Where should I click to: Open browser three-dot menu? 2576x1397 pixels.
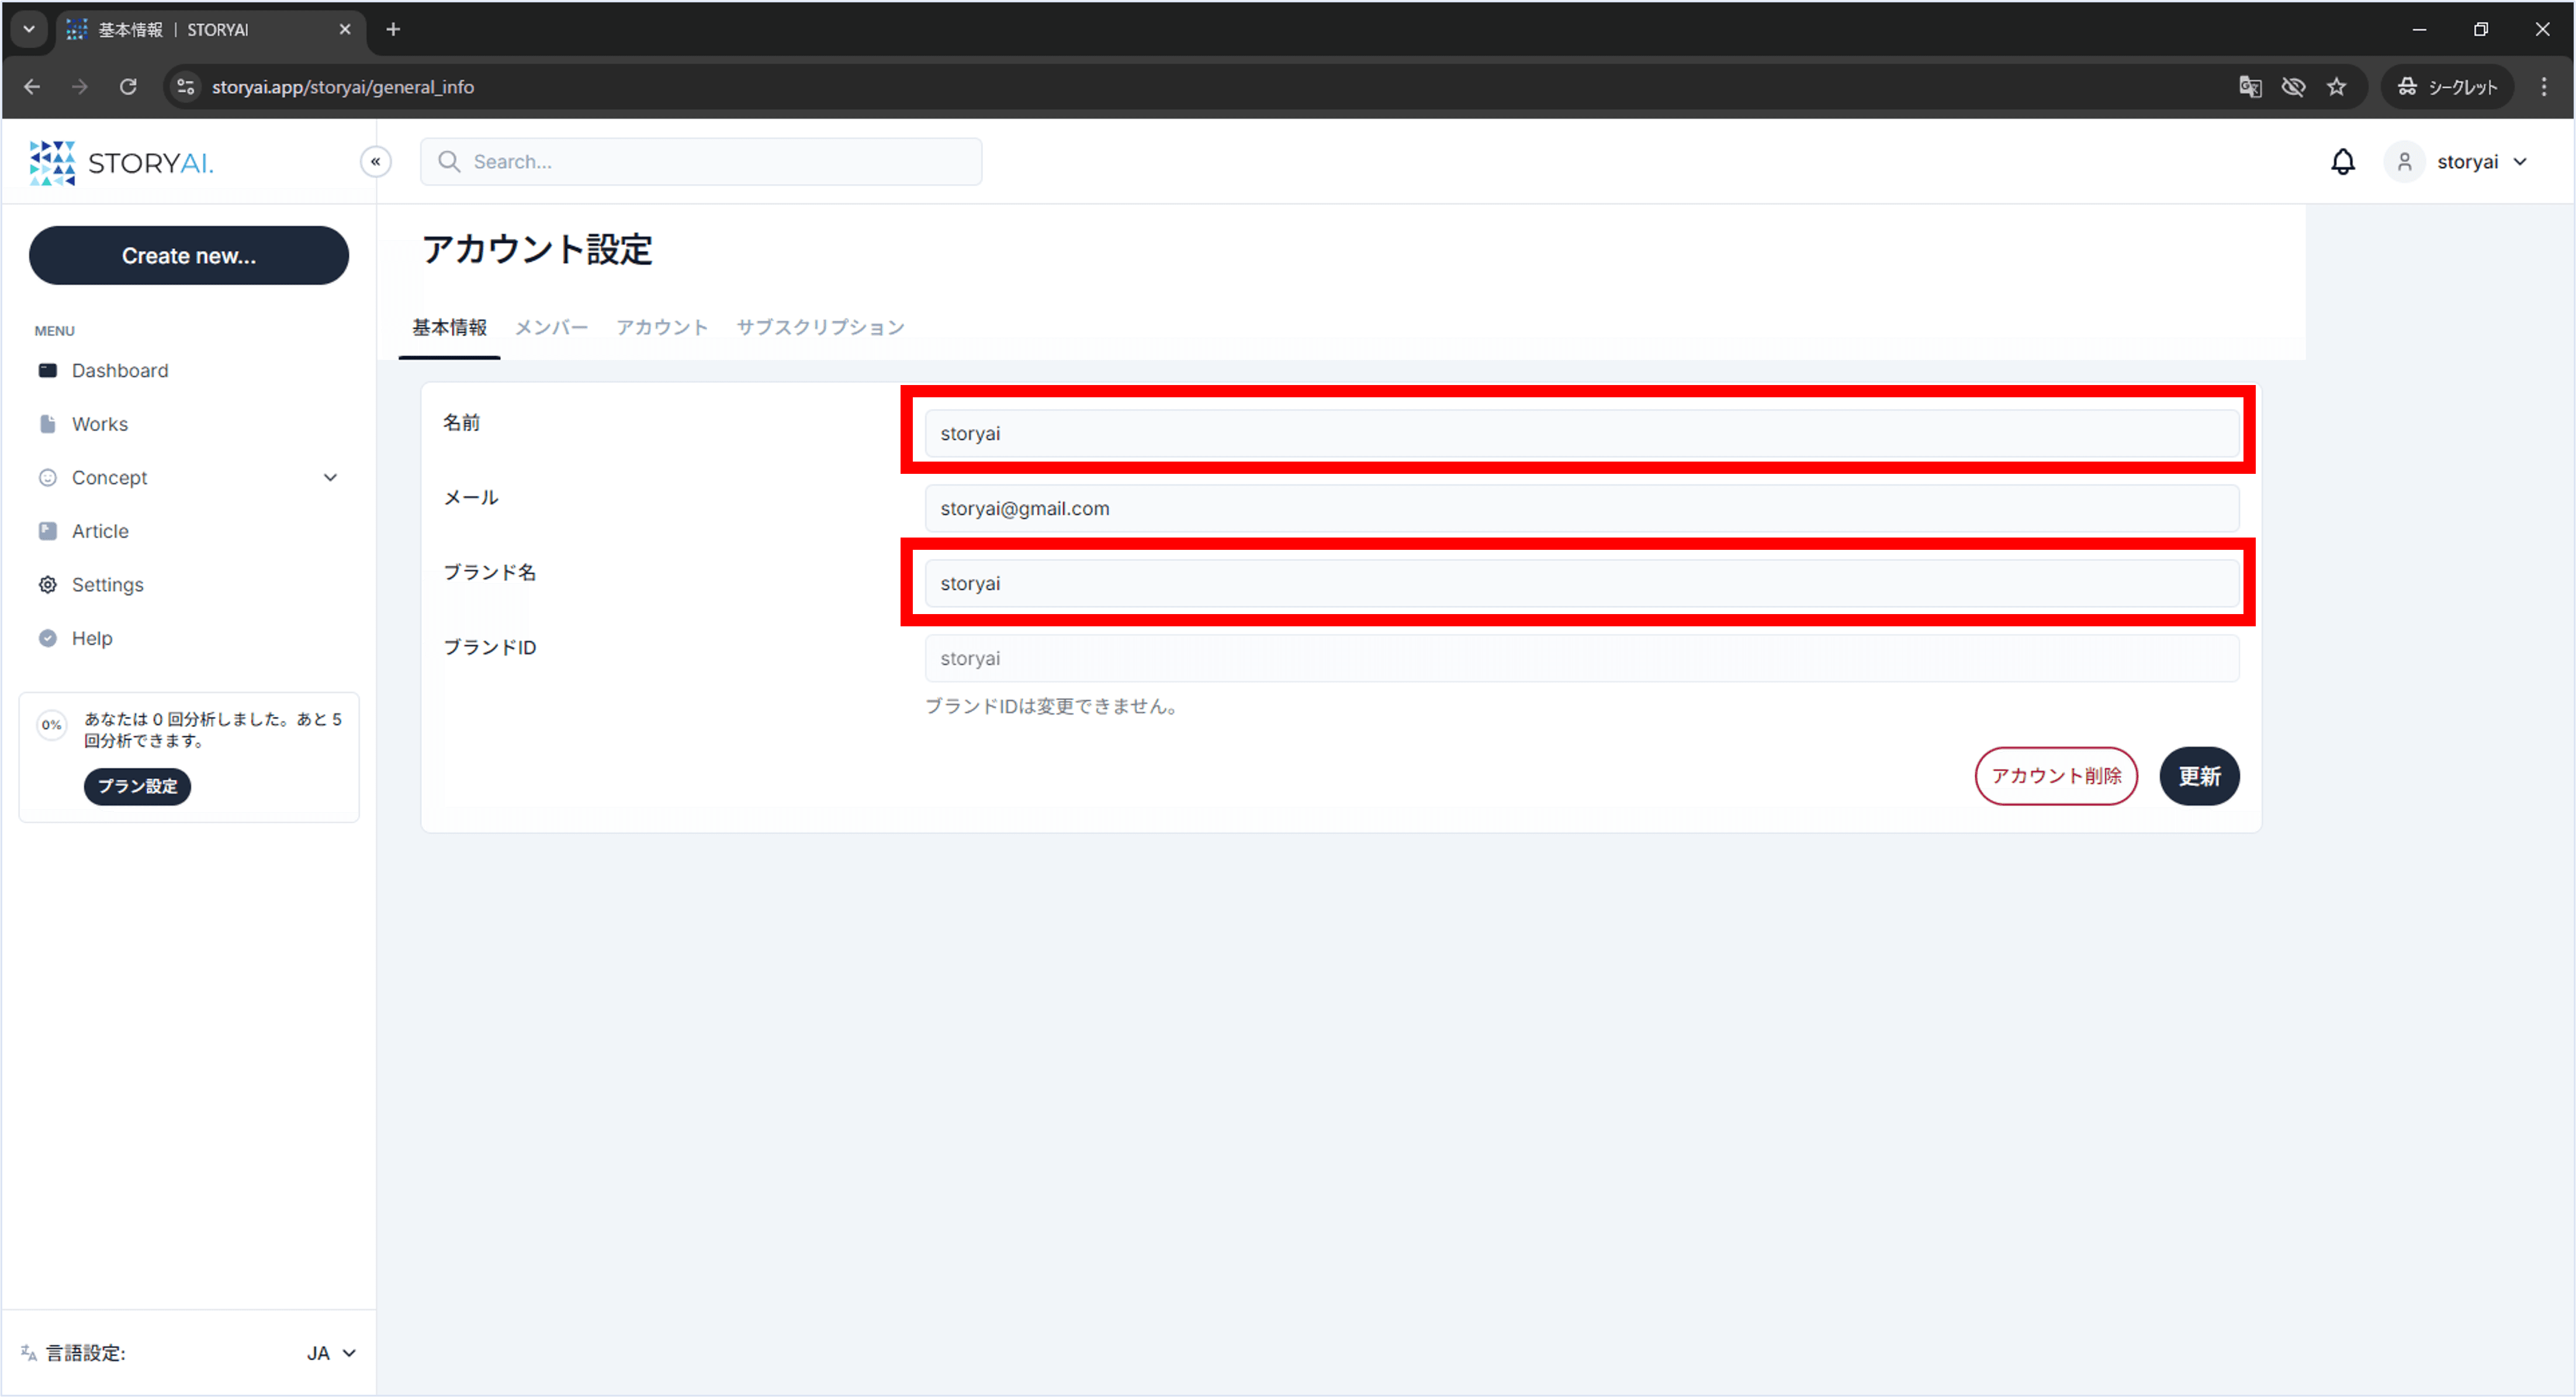(x=2544, y=87)
